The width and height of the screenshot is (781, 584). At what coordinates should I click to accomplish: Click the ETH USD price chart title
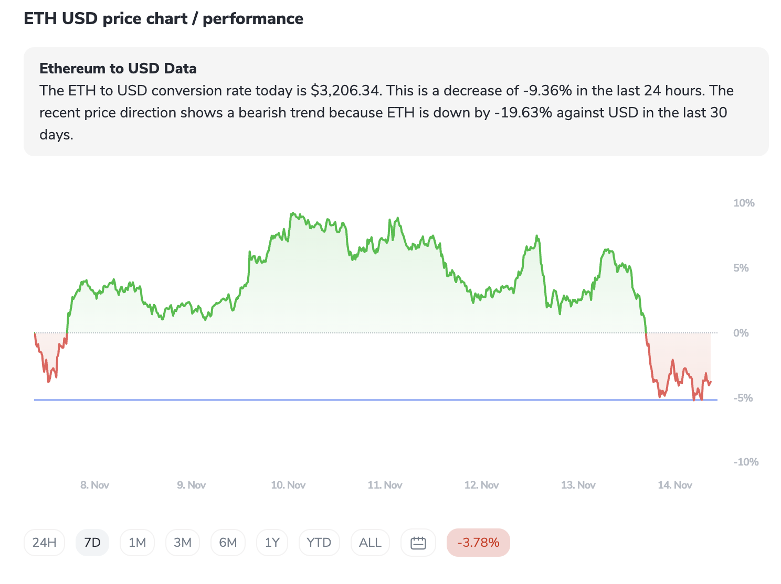tap(163, 19)
